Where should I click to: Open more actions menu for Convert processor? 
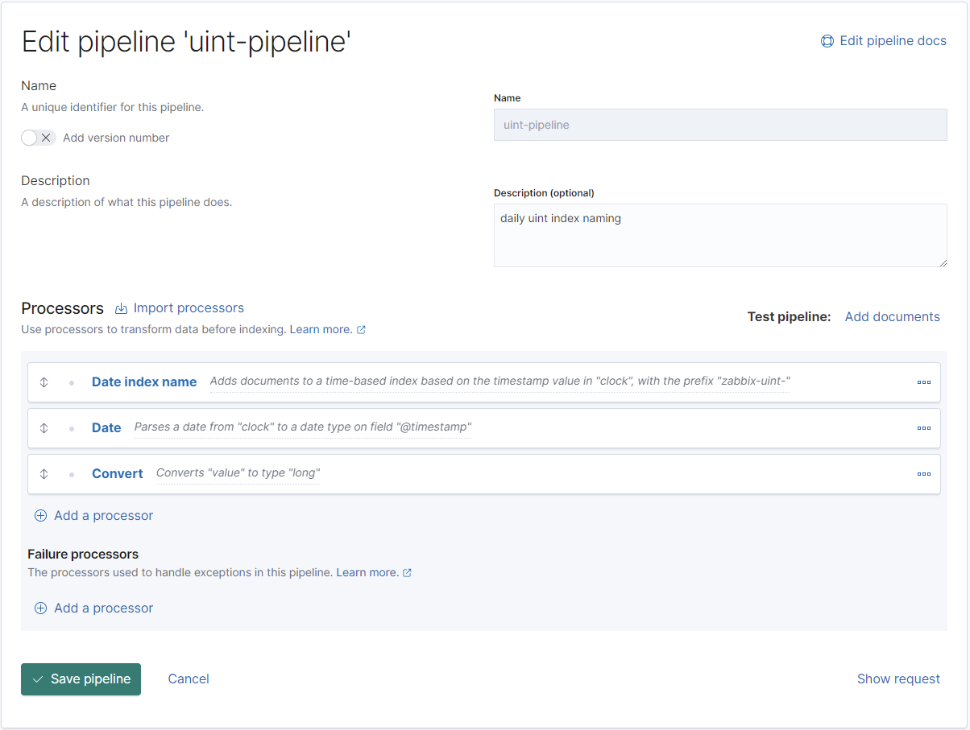coord(923,474)
